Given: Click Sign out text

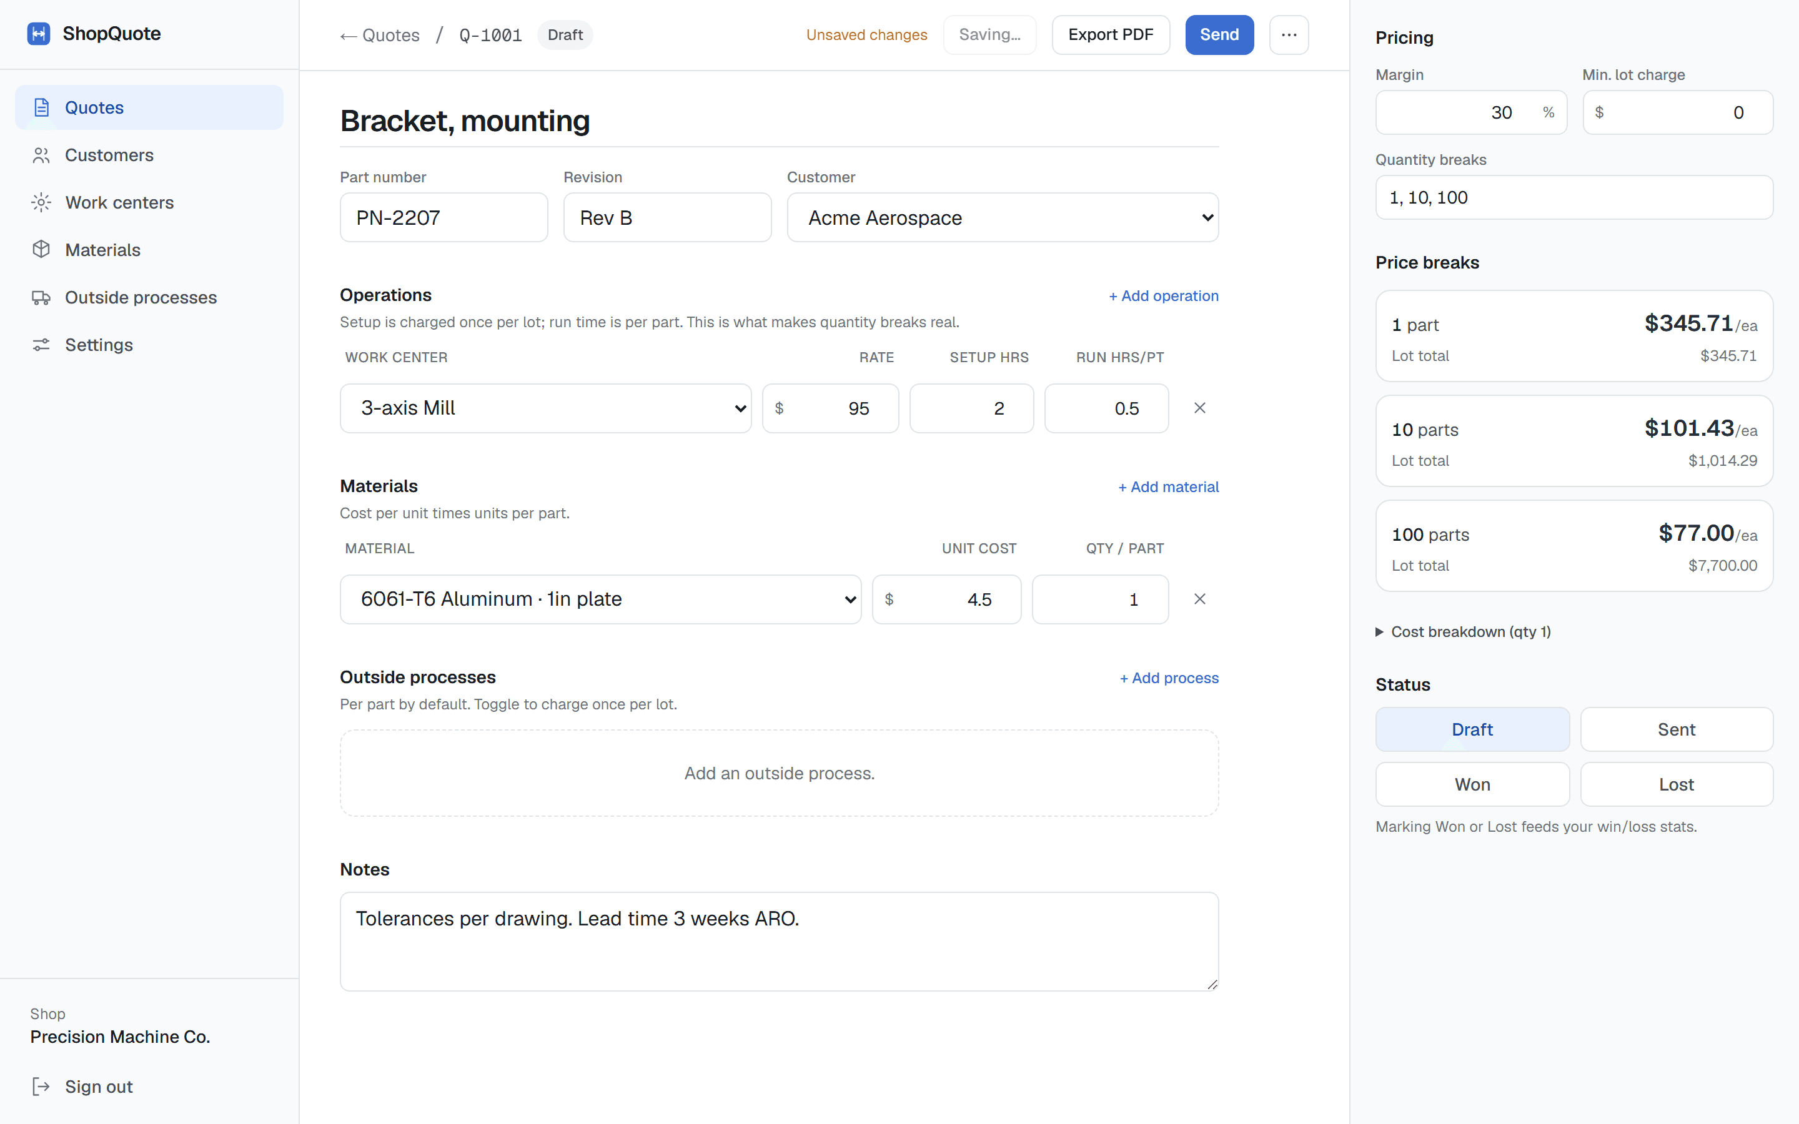Looking at the screenshot, I should pyautogui.click(x=99, y=1087).
